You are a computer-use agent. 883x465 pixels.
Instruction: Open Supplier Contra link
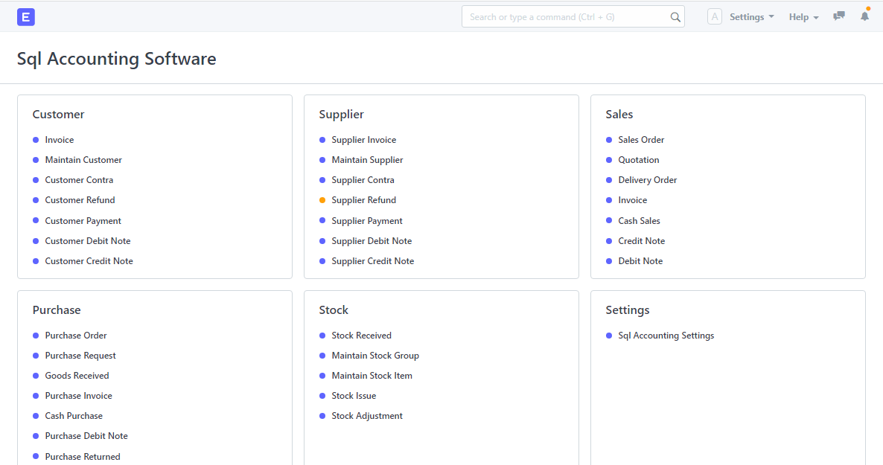(363, 180)
